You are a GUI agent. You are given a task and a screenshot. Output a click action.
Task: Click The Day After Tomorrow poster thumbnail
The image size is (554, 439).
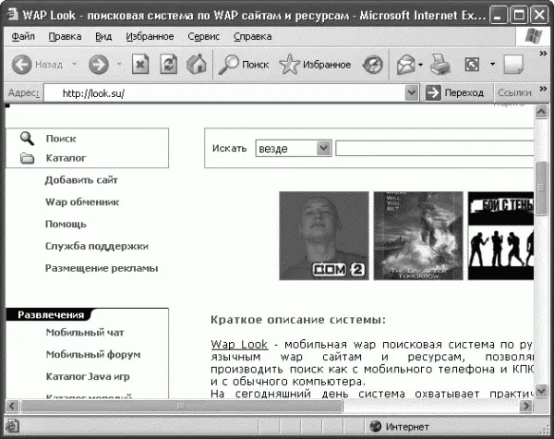click(418, 236)
